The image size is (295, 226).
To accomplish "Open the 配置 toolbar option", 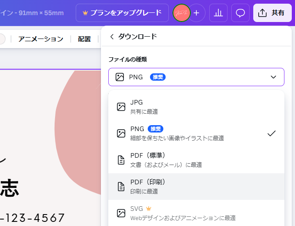I will pos(84,39).
